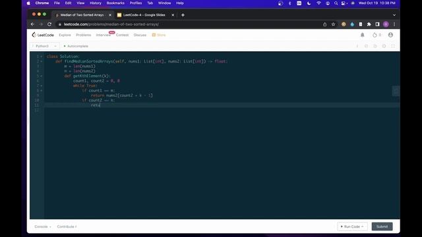Open the Wi-Fi status menu
The width and height of the screenshot is (422, 237).
coord(318,3)
